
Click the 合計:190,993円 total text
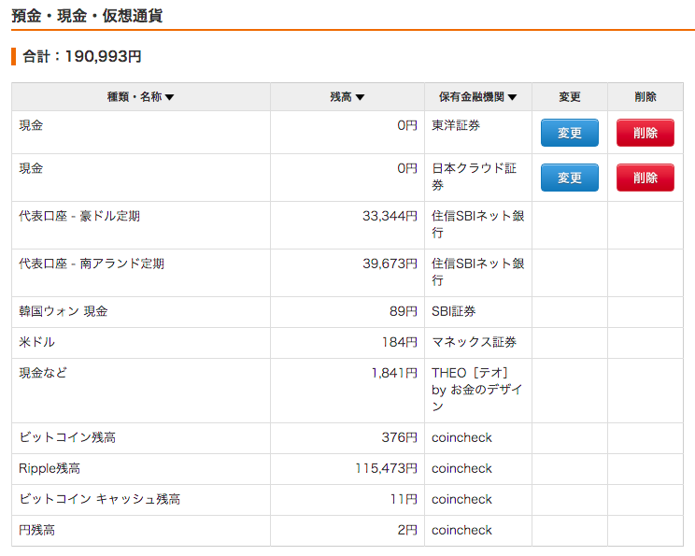(82, 56)
